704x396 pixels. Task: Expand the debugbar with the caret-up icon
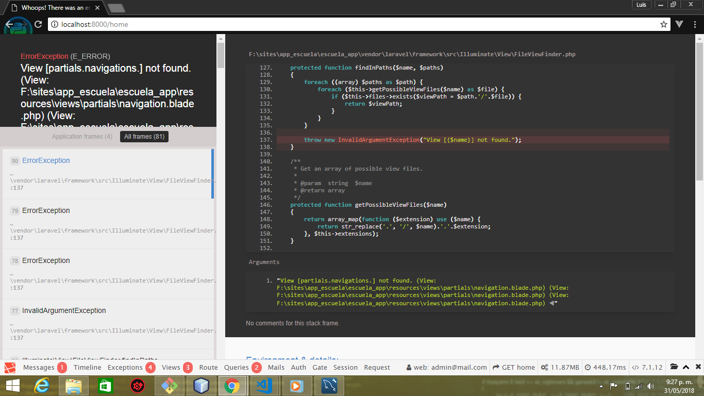pos(686,367)
